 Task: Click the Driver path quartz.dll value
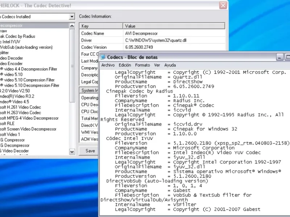click(x=156, y=40)
